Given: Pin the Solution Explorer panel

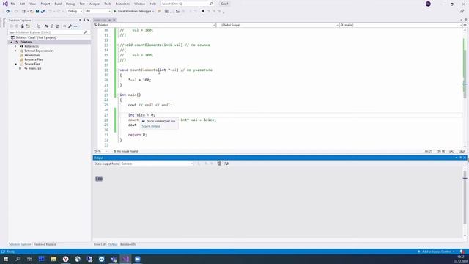Looking at the screenshot, I should click(x=84, y=21).
